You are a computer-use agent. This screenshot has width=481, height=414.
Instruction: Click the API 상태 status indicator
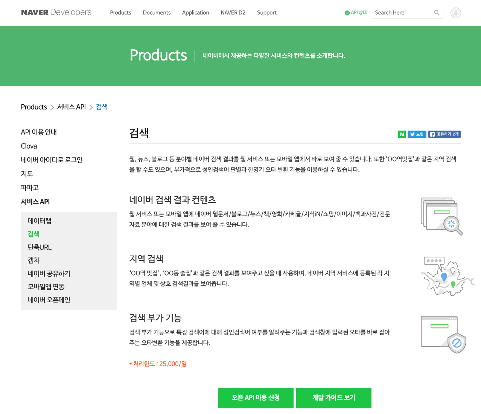pyautogui.click(x=356, y=12)
